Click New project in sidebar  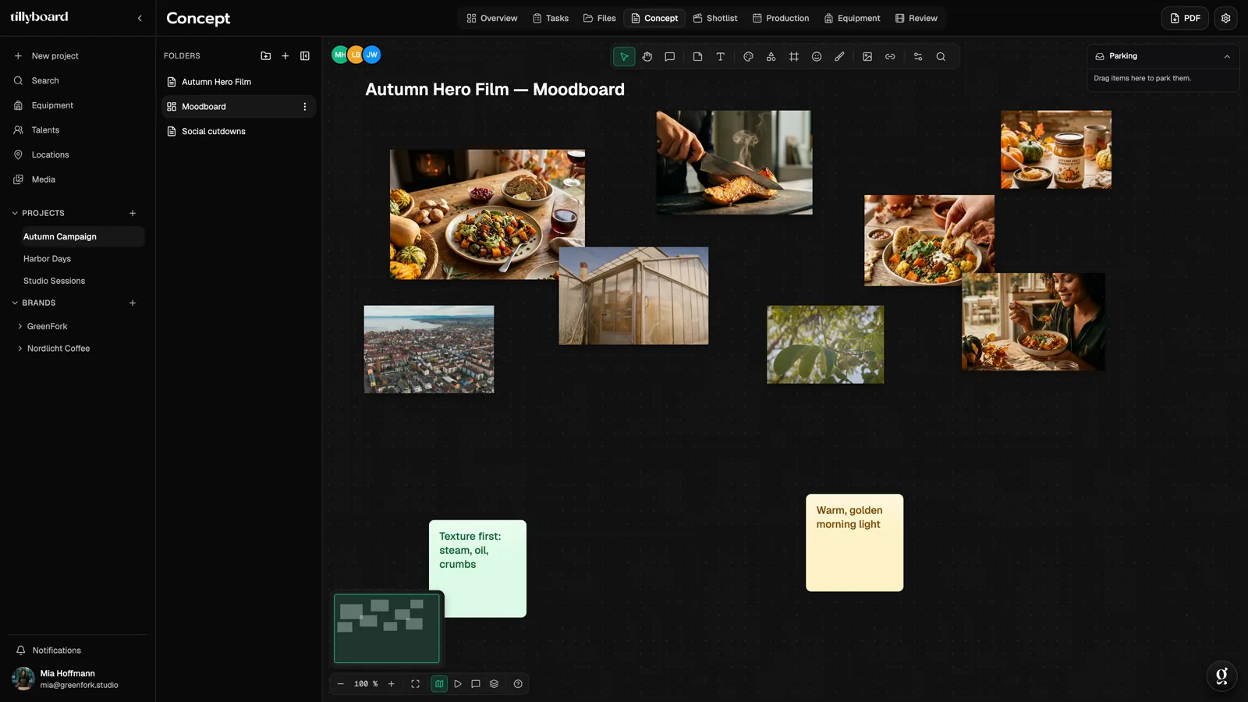tap(55, 56)
